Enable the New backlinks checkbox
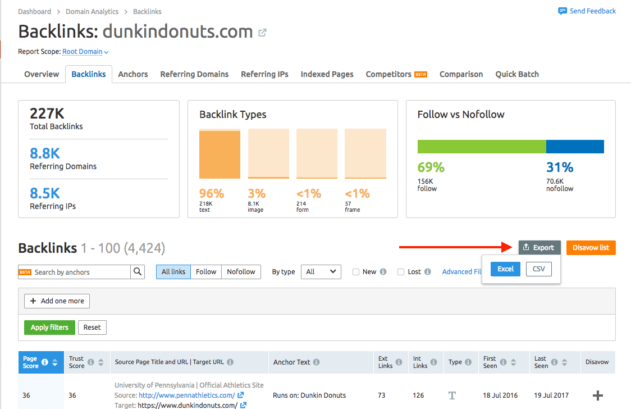 [356, 272]
